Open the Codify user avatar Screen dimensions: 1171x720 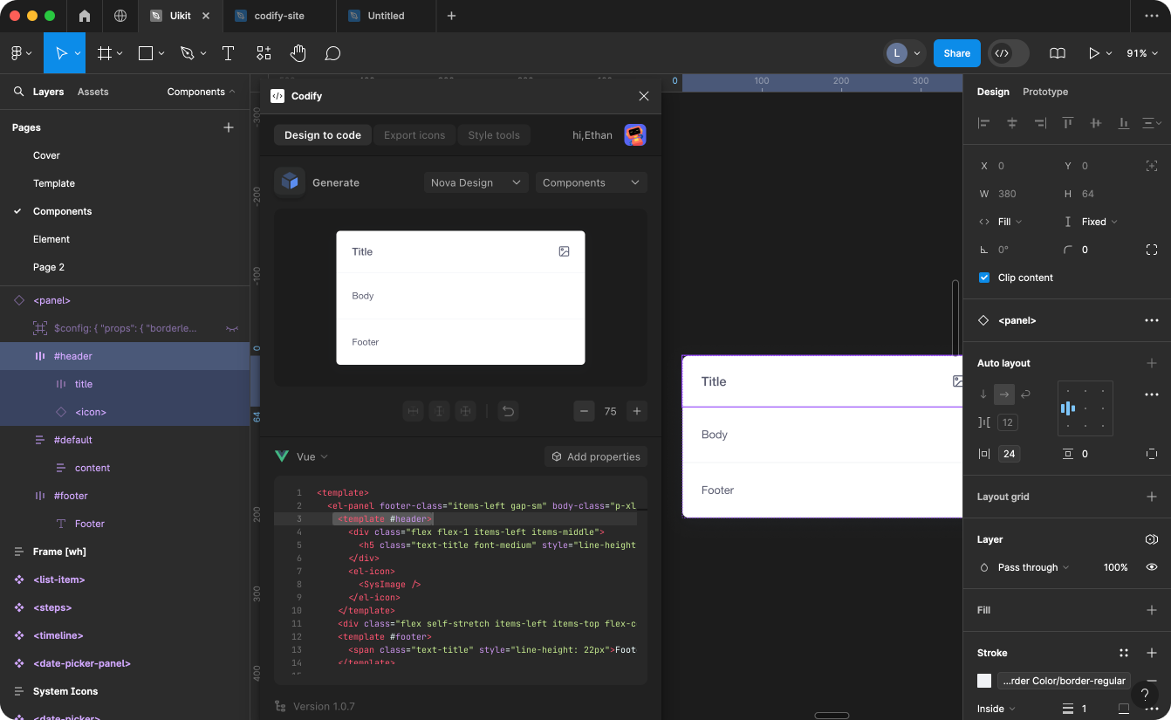635,135
